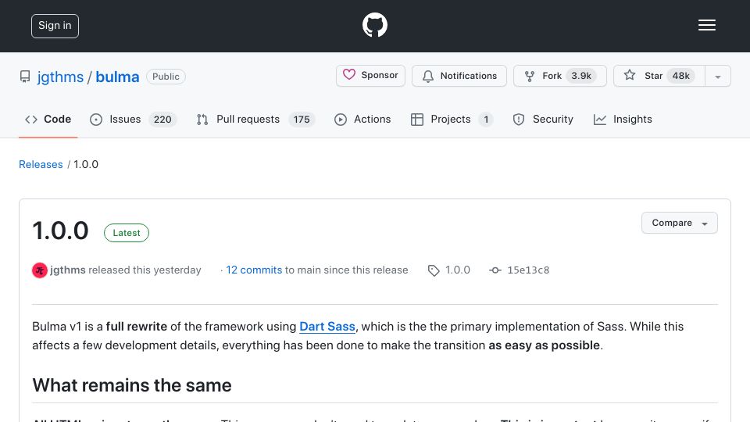Click the graph icon on Insights tab
The image size is (750, 422).
(600, 120)
